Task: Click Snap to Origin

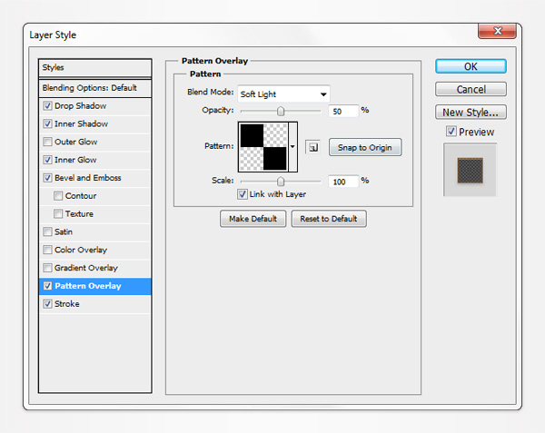Action: pyautogui.click(x=364, y=147)
